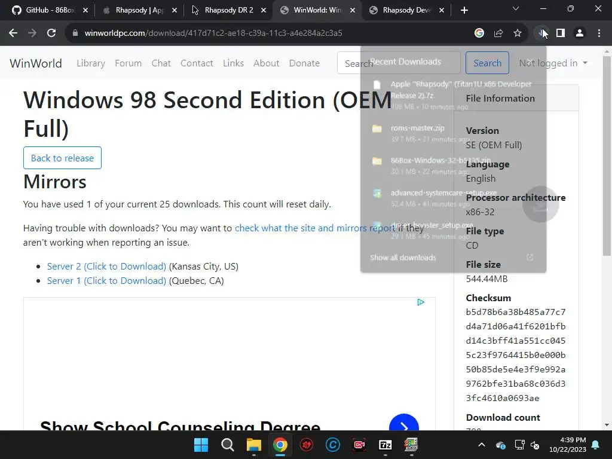This screenshot has width=612, height=459.
Task: Open the About page
Action: [266, 63]
